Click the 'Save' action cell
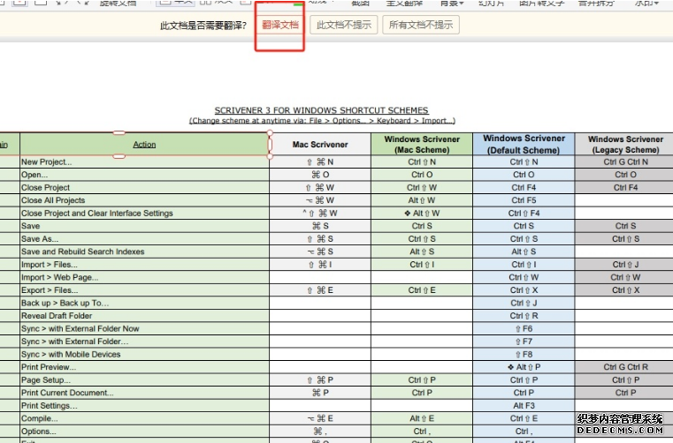Viewport: 673px width, 443px height. click(144, 226)
